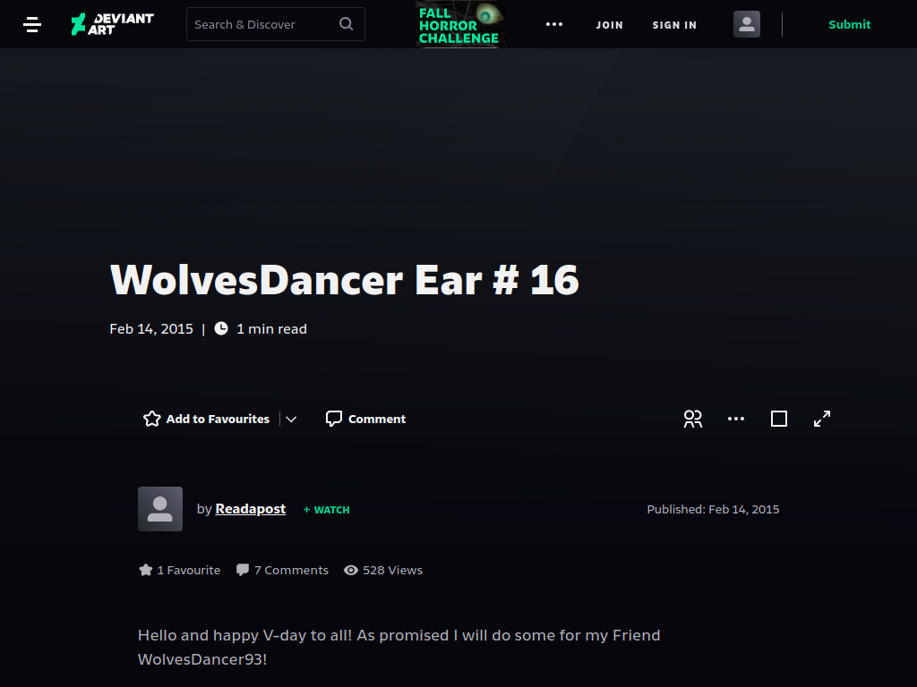Screen dimensions: 917x687
Task: Click the 'WolvesDancer93!' text in the post
Action: click(202, 659)
